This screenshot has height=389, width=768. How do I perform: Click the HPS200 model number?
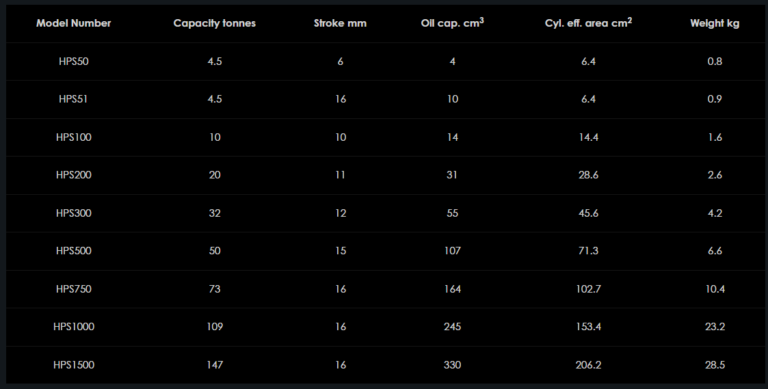coord(74,175)
